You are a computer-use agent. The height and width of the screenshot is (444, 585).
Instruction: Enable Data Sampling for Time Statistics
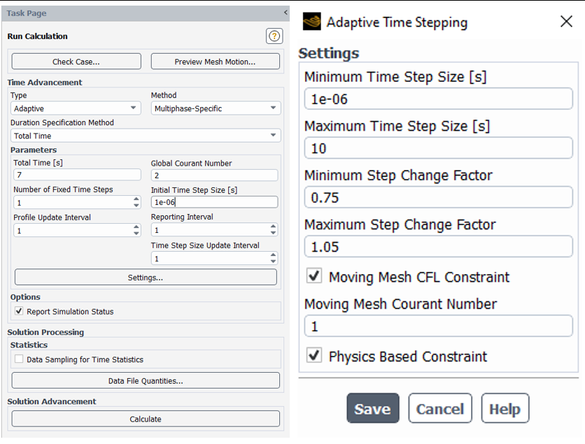pyautogui.click(x=19, y=359)
